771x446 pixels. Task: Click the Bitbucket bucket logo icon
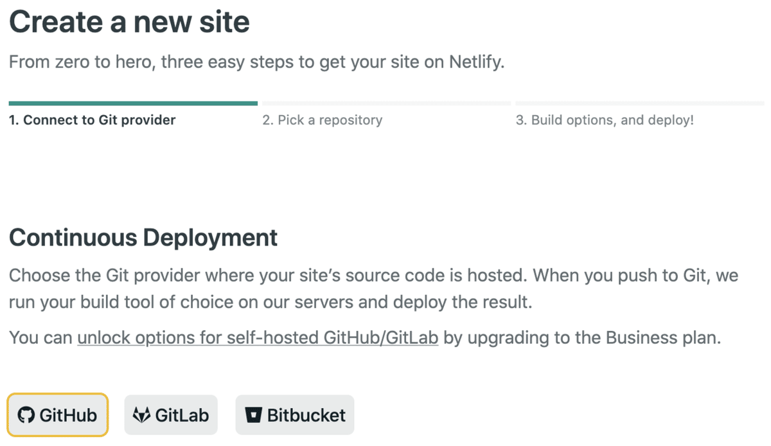point(253,415)
